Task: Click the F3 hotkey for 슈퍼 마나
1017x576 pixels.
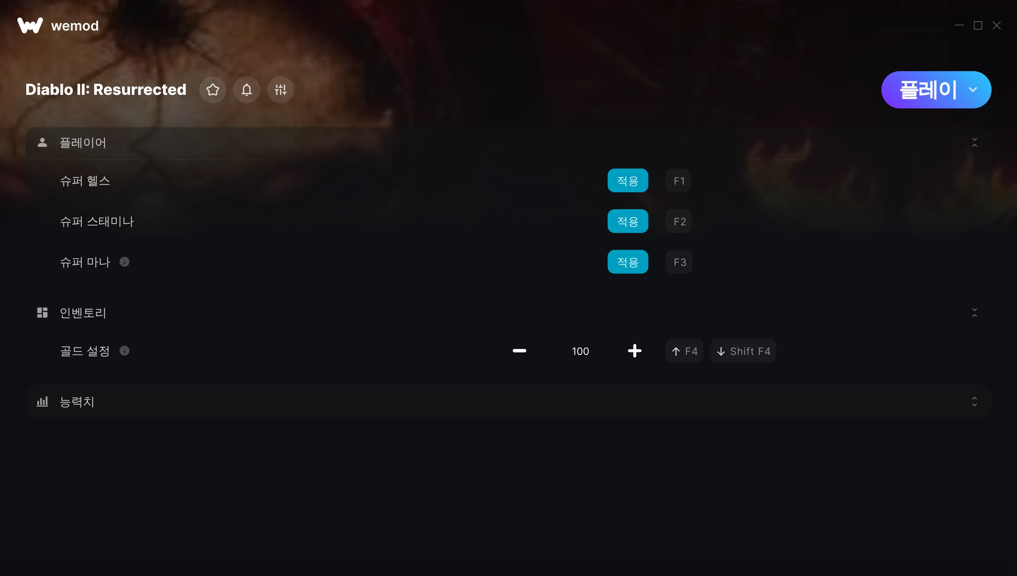Action: pyautogui.click(x=679, y=262)
